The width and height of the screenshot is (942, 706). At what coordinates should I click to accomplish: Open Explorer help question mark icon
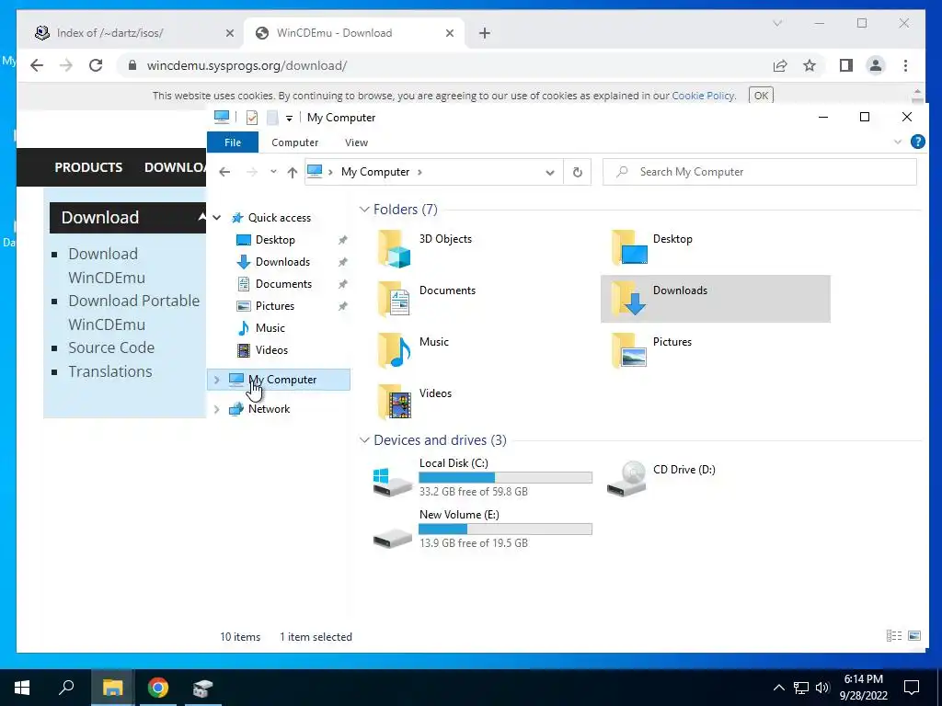pyautogui.click(x=917, y=142)
